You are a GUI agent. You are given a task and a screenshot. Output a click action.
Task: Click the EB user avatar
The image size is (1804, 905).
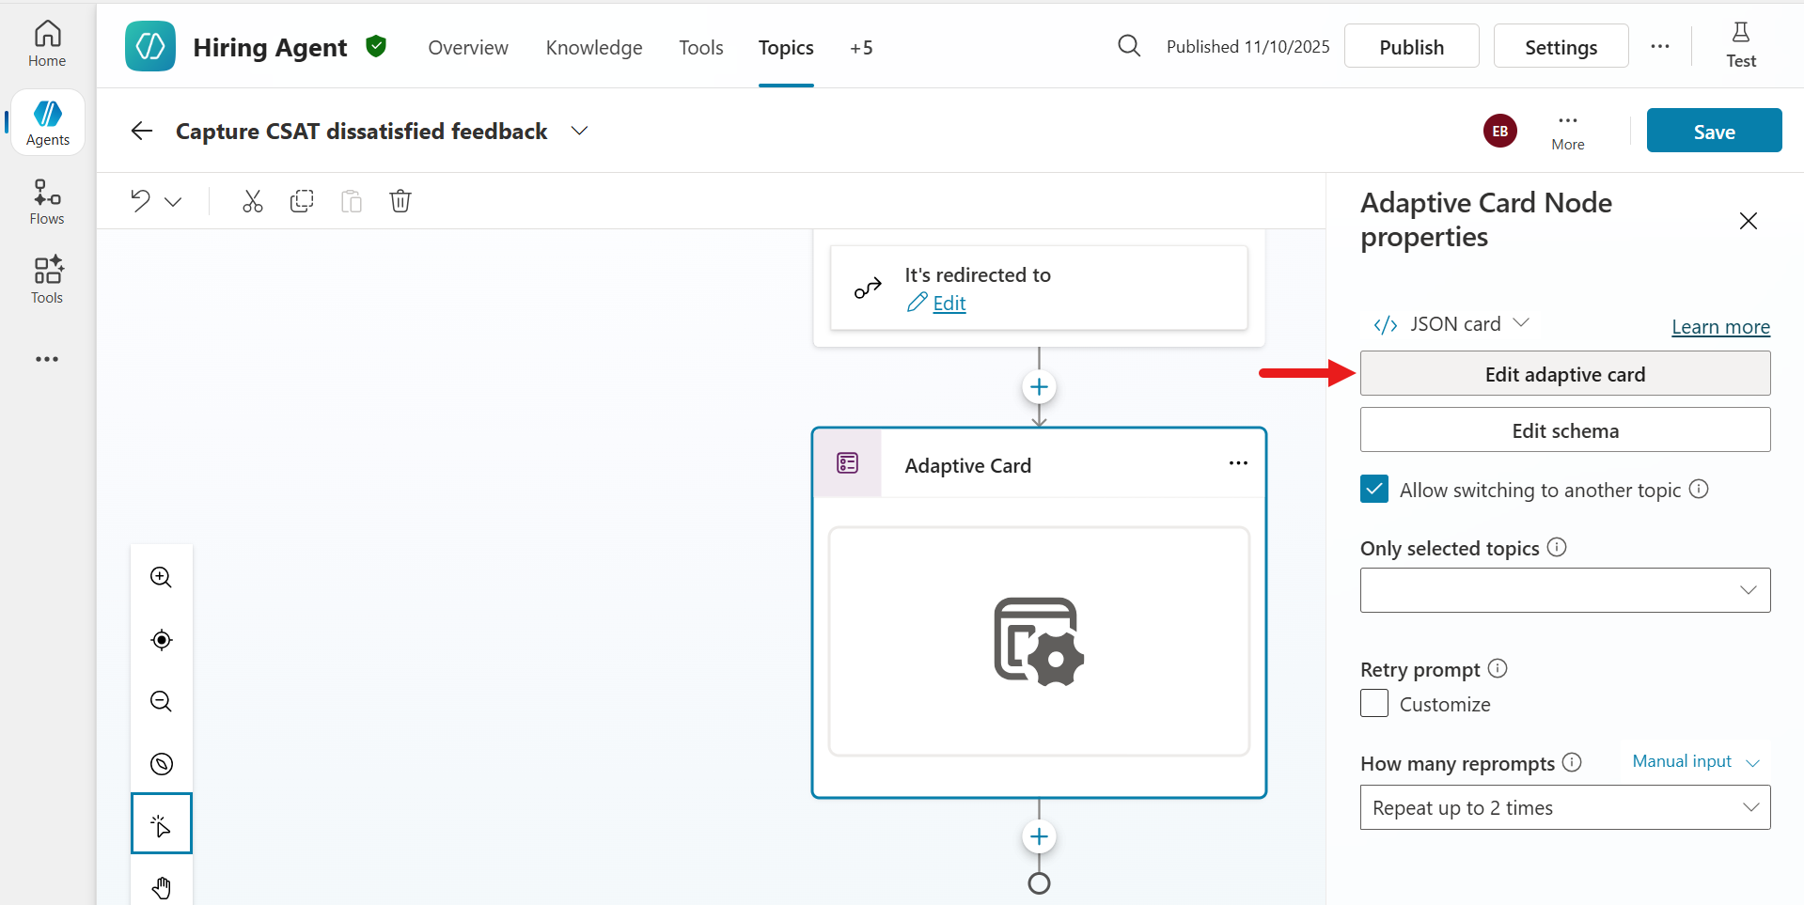[x=1500, y=131]
